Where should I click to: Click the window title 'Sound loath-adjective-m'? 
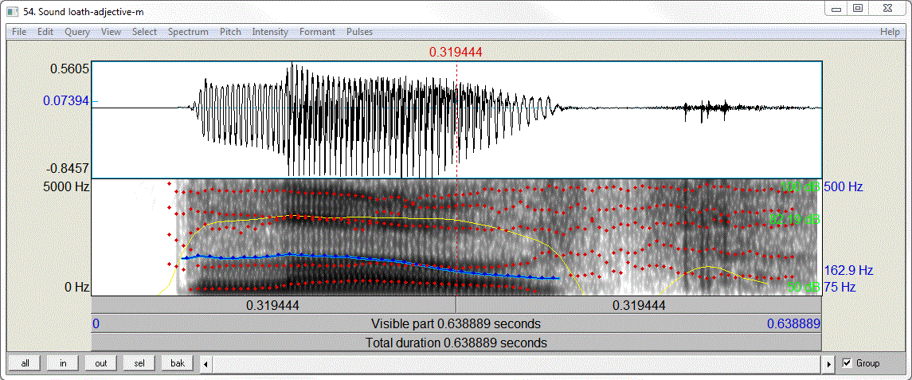92,11
